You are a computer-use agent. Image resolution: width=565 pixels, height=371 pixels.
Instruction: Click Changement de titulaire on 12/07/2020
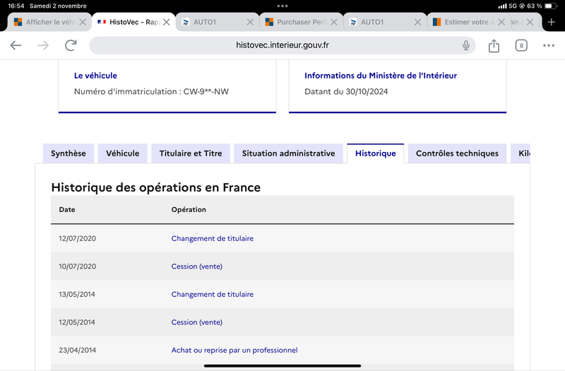click(x=213, y=238)
